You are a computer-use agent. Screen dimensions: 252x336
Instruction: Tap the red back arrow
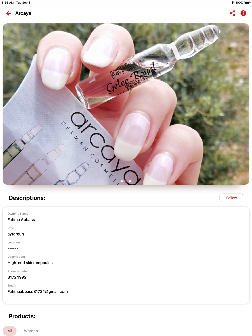9,13
